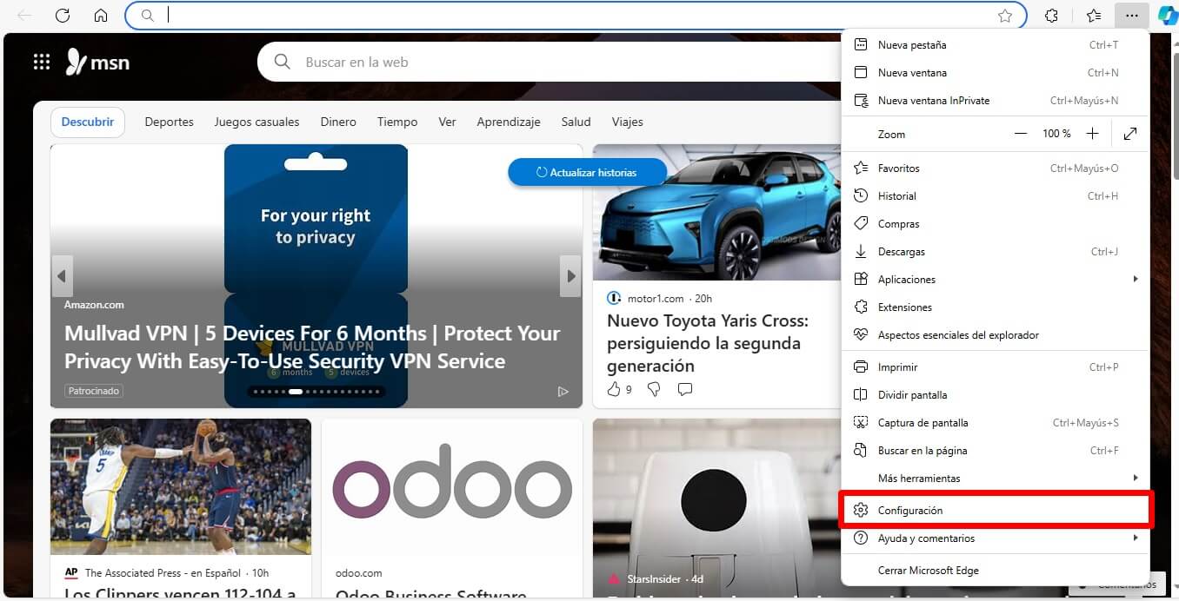This screenshot has height=601, width=1179.
Task: Open the basketball game photo thumbnail
Action: [x=181, y=486]
